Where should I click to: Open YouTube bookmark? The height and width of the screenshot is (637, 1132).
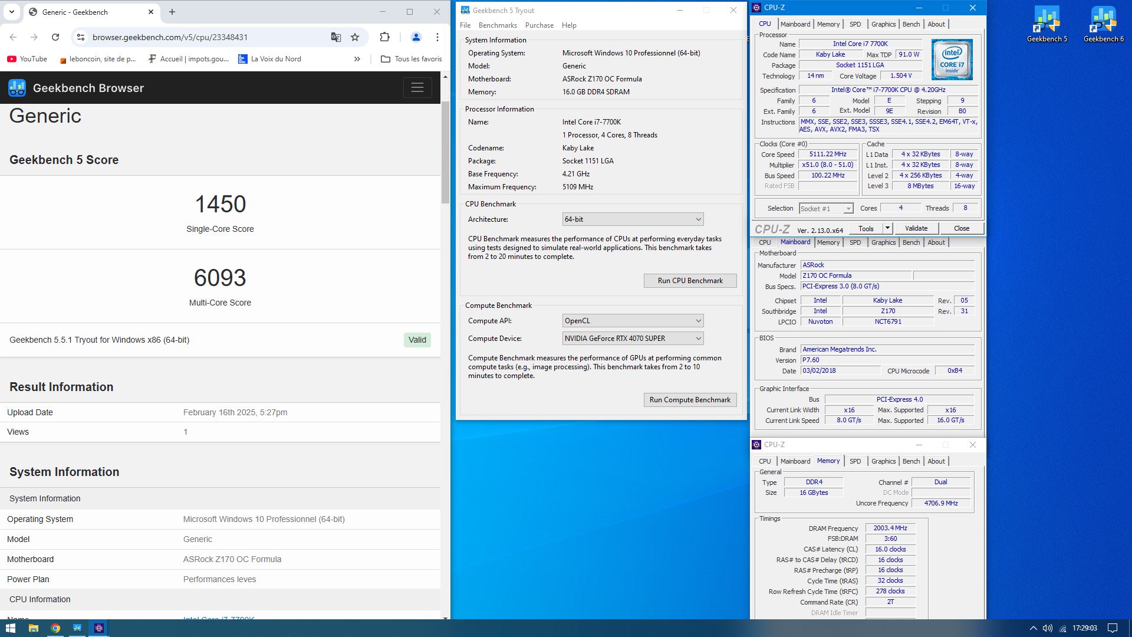(27, 59)
